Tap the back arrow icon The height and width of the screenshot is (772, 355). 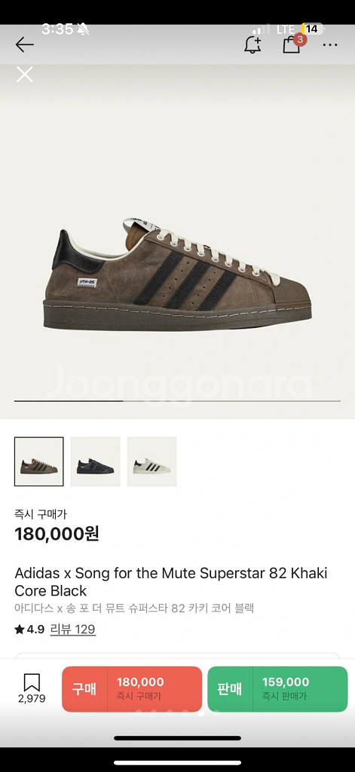click(x=24, y=44)
